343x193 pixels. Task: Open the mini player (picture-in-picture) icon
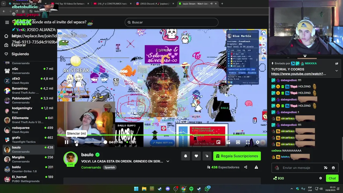[218, 142]
